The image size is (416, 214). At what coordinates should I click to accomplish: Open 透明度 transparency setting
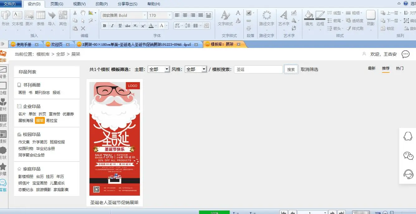point(355,21)
